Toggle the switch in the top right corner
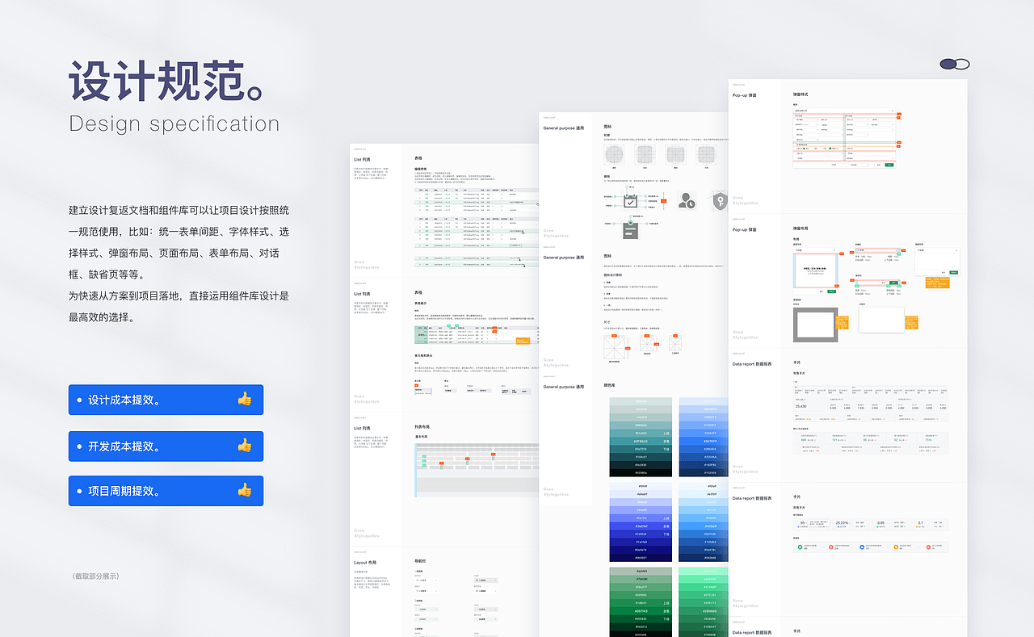 [955, 63]
